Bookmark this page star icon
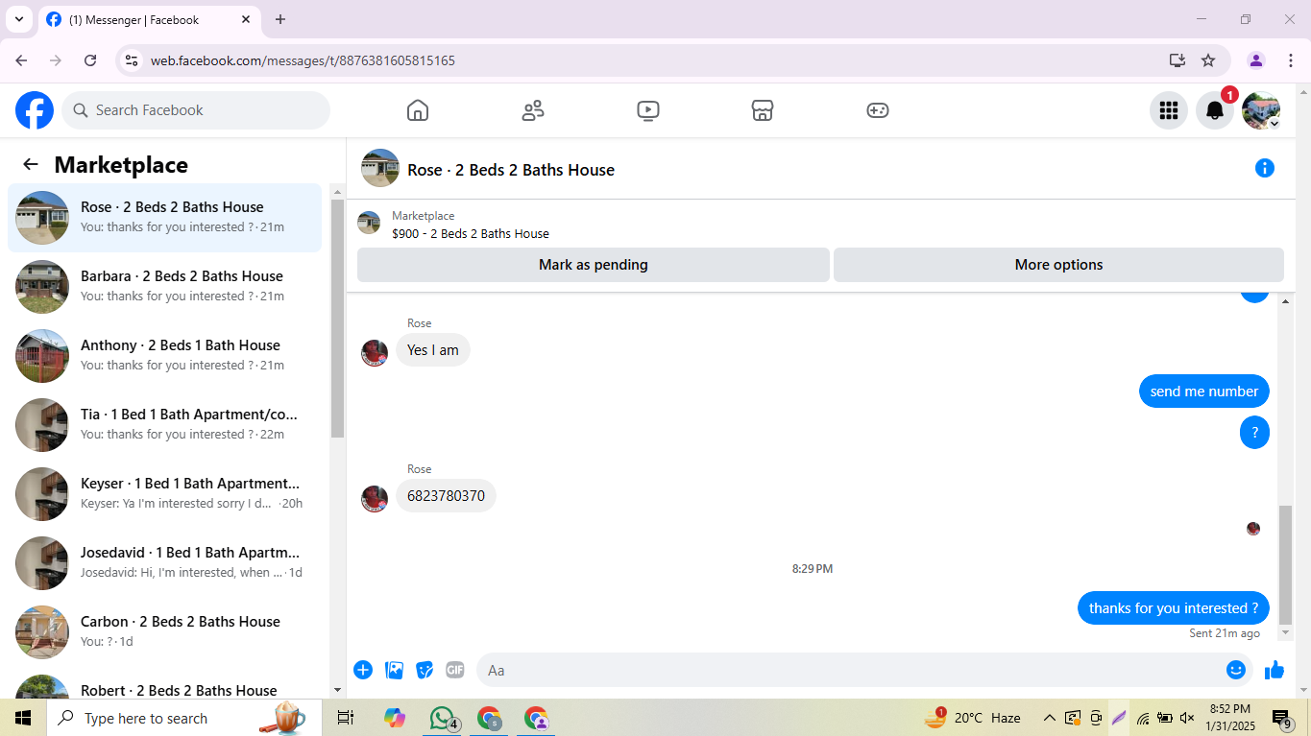 [1208, 60]
